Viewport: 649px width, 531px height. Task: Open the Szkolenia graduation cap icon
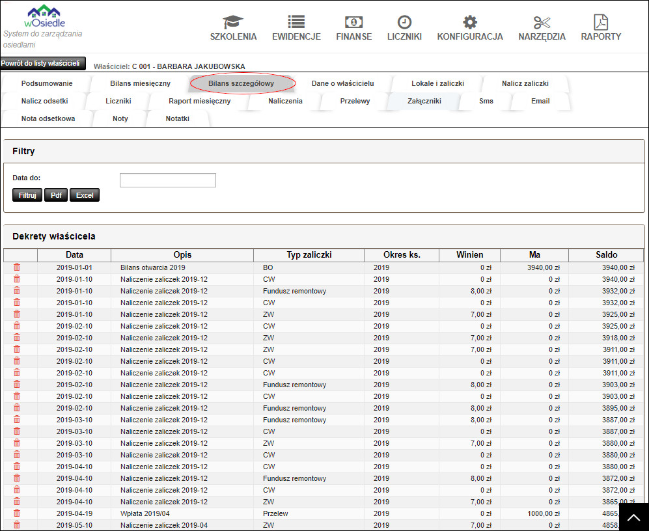[233, 22]
